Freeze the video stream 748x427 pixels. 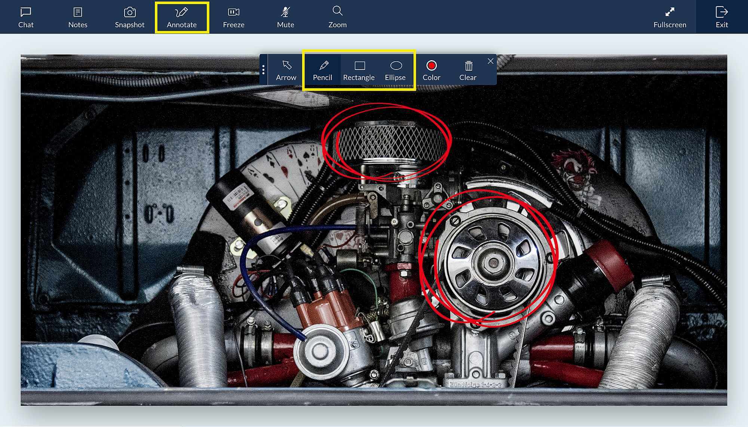(233, 17)
